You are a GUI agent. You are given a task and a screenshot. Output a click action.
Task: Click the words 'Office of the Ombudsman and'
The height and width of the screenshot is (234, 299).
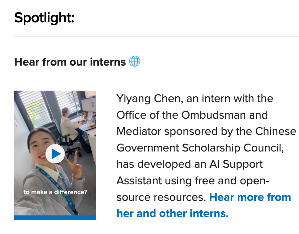tap(192, 115)
